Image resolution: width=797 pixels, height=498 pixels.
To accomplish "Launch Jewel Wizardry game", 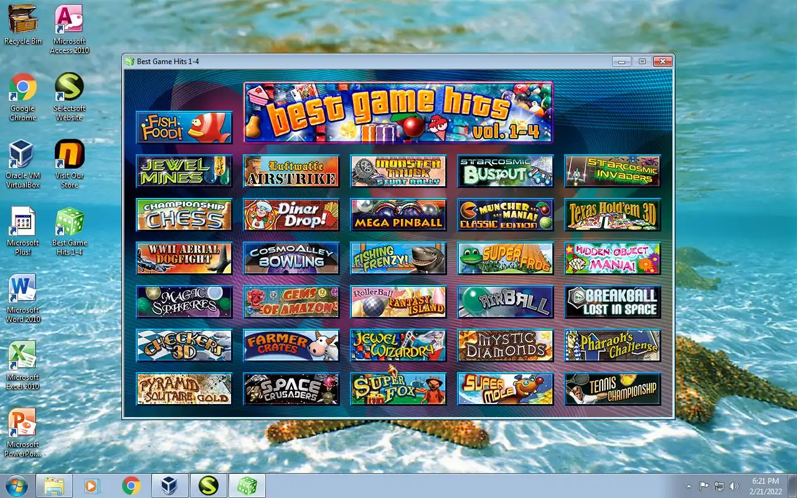I will pyautogui.click(x=398, y=345).
